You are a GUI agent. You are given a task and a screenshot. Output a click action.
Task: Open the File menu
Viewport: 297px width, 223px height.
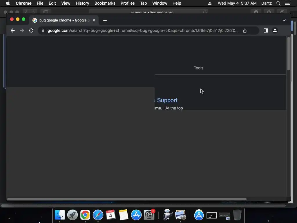click(40, 3)
